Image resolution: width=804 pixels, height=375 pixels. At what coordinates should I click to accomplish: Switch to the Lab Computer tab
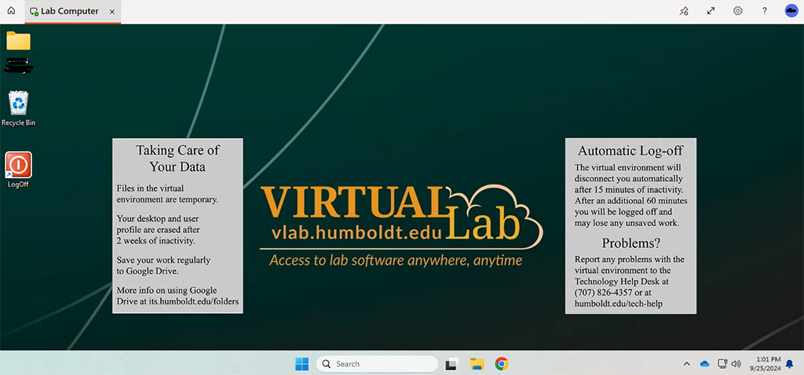pos(73,11)
